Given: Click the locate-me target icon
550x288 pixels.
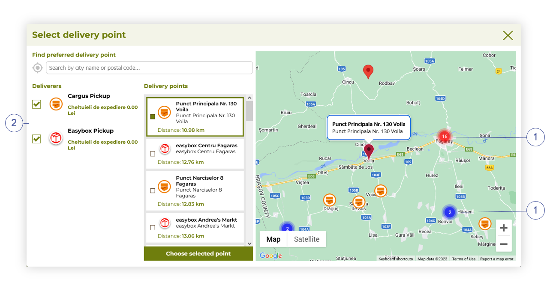Looking at the screenshot, I should tap(38, 68).
